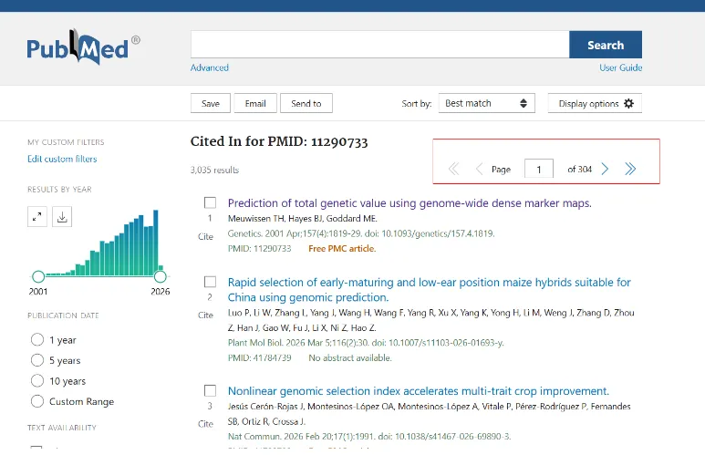Open the Sort by Best match dropdown

point(486,104)
